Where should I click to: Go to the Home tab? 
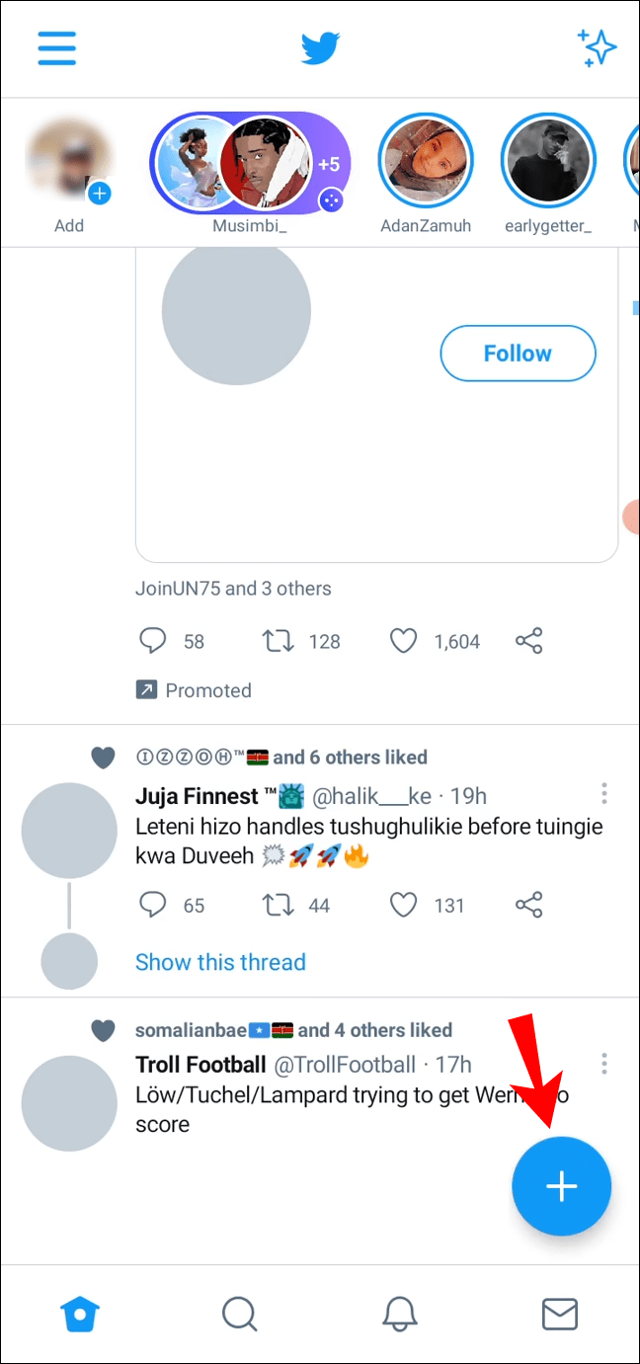[x=80, y=1314]
